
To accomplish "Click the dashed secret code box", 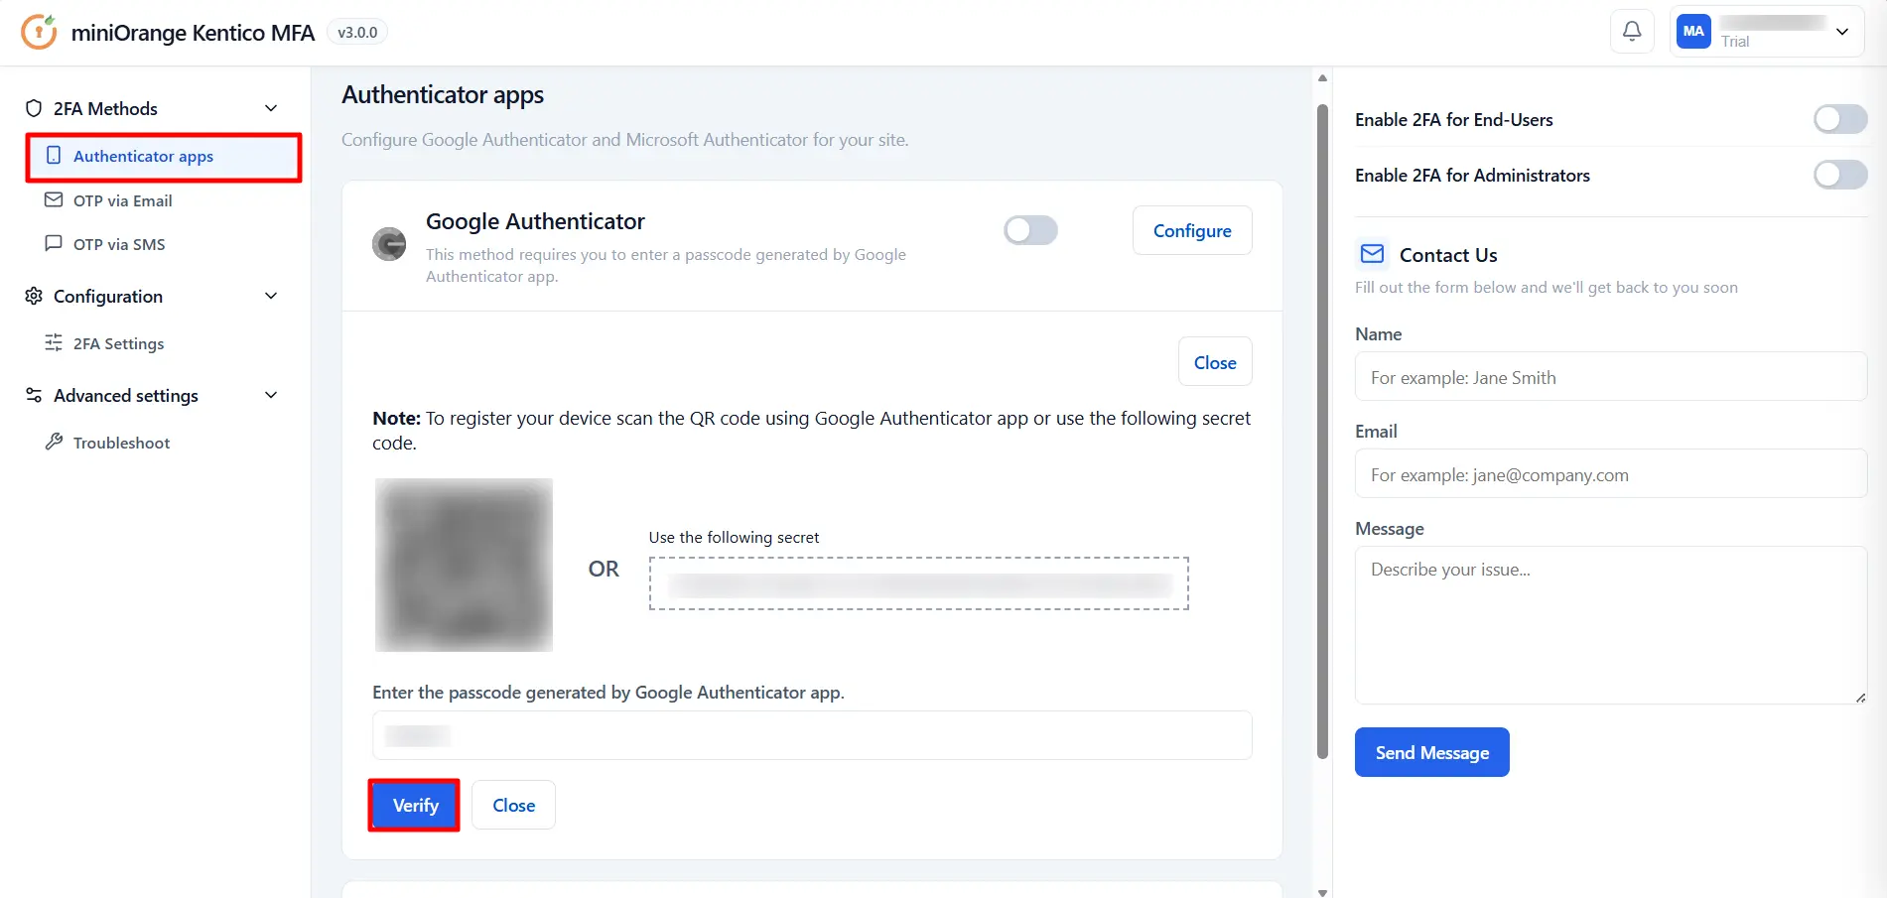I will 919,583.
